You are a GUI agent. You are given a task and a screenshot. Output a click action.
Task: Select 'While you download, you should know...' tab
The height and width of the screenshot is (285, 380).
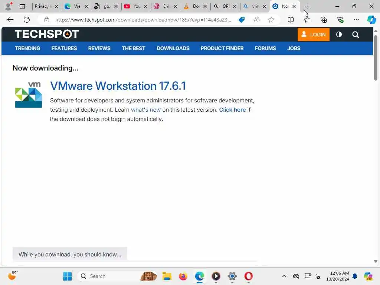coord(70,254)
